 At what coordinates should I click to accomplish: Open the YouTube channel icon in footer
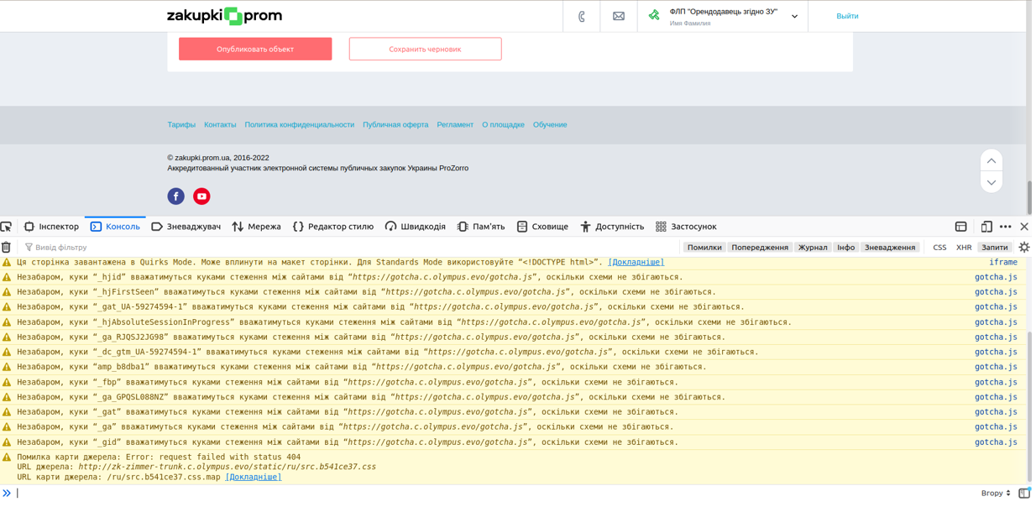(201, 196)
